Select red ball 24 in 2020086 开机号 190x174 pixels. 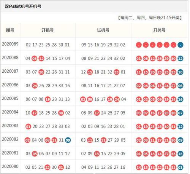coord(35,86)
